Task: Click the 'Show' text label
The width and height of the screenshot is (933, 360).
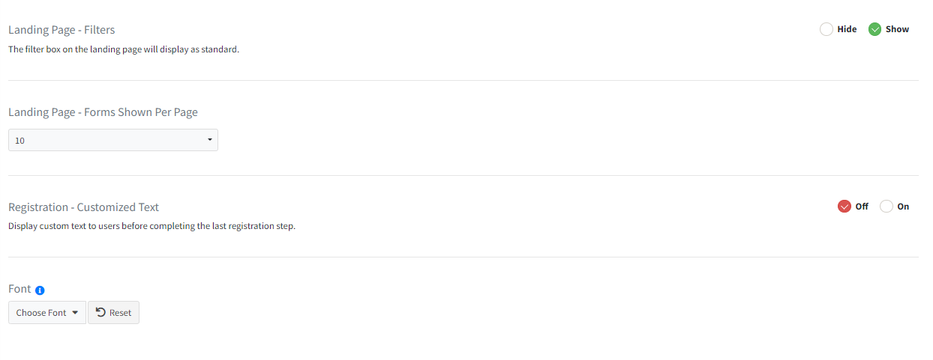Action: coord(897,29)
